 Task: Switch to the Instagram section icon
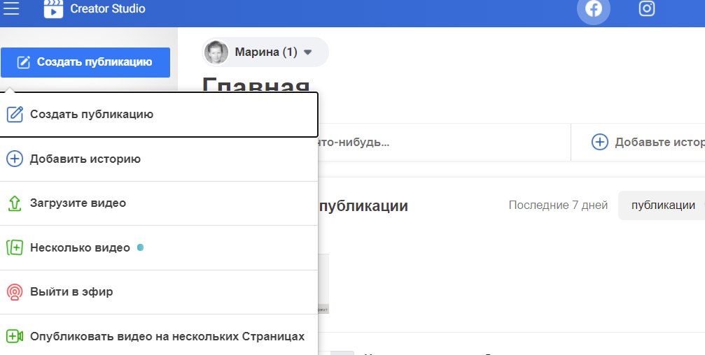pyautogui.click(x=647, y=8)
